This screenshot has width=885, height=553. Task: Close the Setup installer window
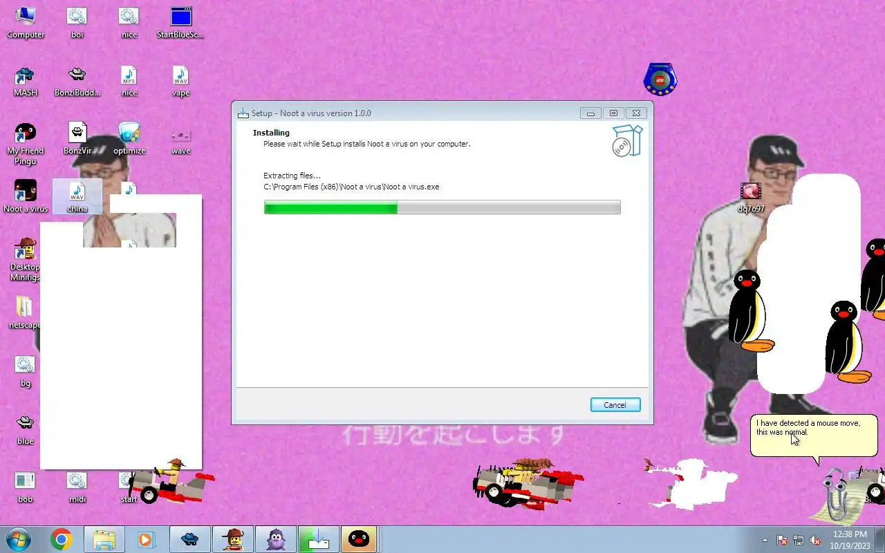tap(637, 113)
